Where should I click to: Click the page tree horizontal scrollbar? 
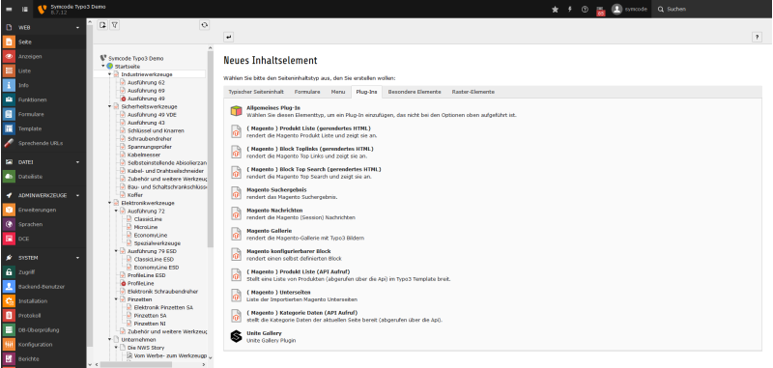[136, 364]
